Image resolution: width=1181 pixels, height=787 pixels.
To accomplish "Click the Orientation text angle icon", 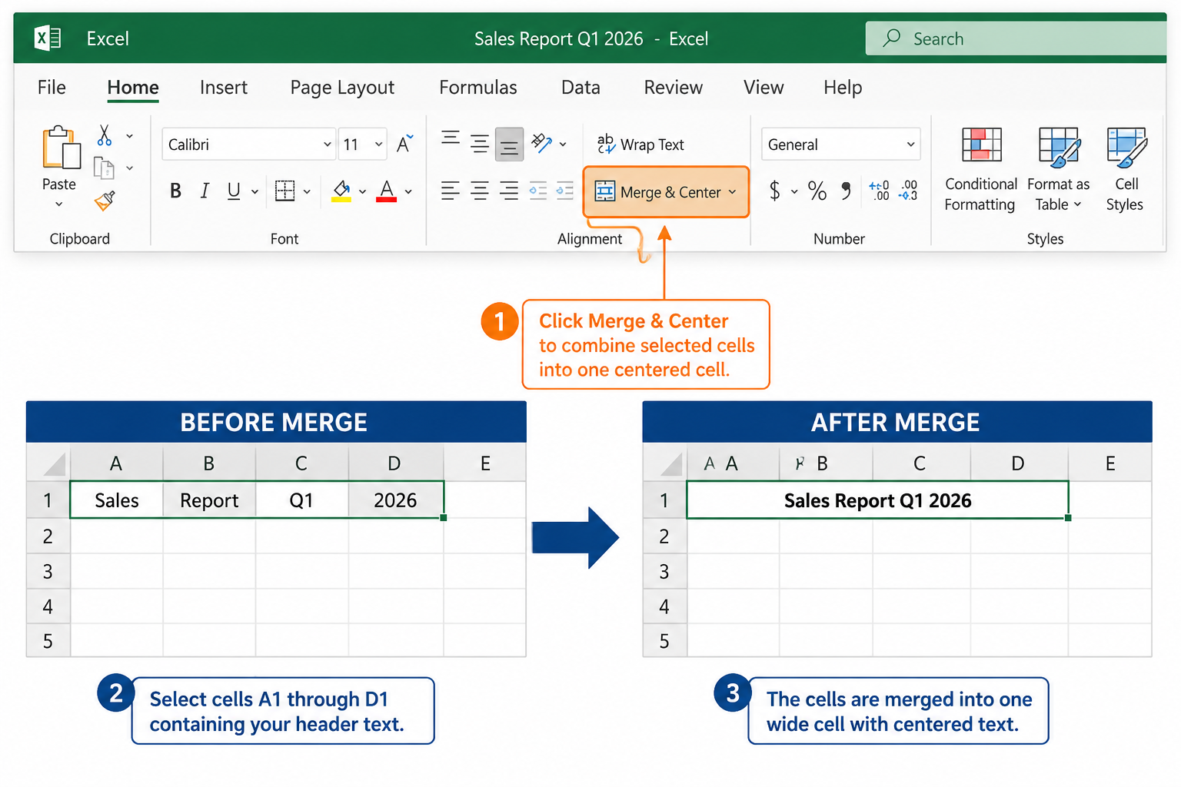I will click(542, 143).
